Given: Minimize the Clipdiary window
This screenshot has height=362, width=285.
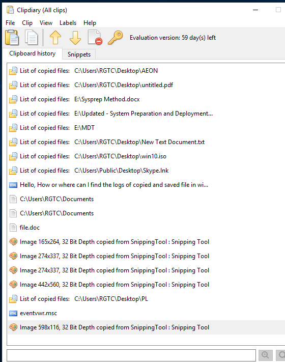Looking at the screenshot, I should point(255,10).
